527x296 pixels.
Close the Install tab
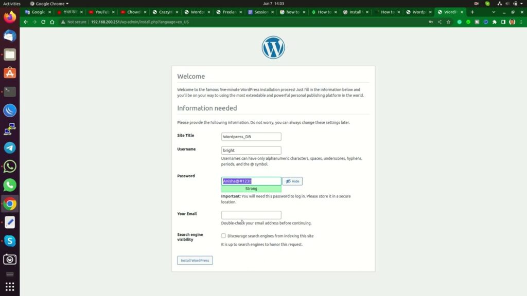click(x=367, y=12)
